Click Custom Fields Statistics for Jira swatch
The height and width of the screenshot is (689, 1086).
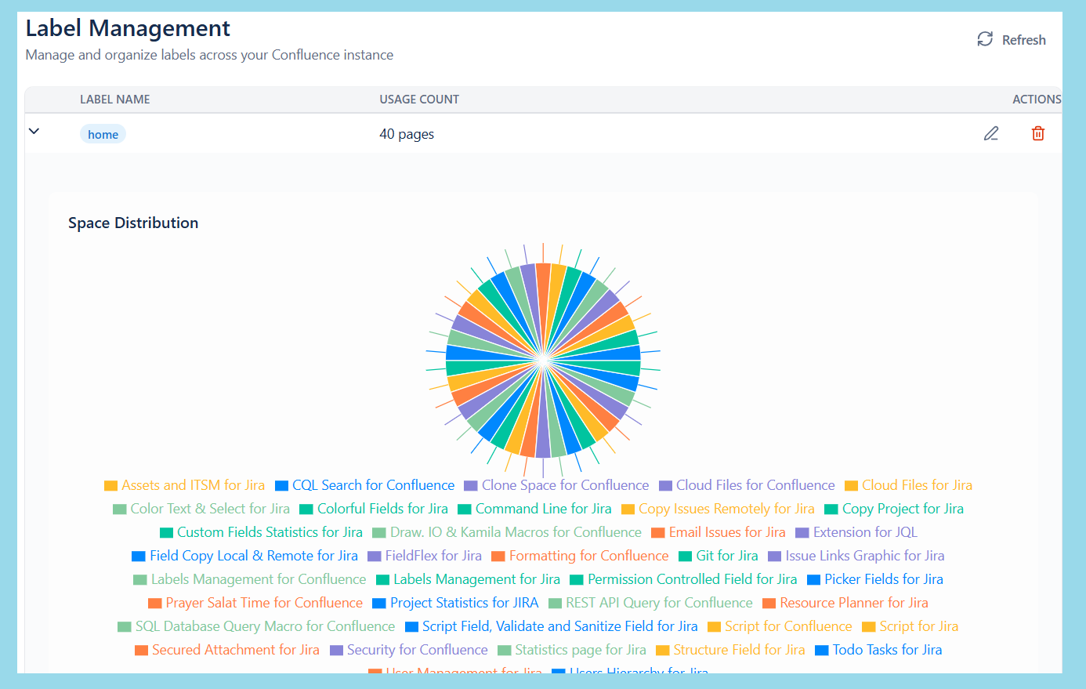(166, 533)
